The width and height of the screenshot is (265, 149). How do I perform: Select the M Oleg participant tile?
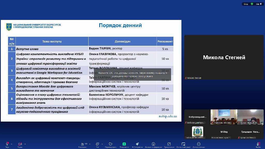pos(224,132)
